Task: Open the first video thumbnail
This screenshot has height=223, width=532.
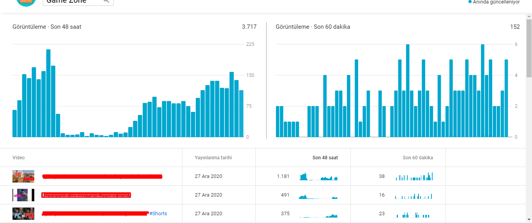Action: (23, 176)
